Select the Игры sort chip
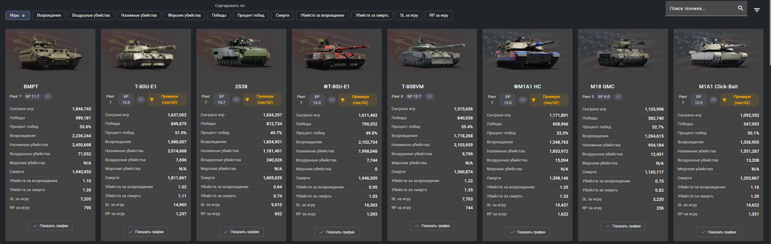The height and width of the screenshot is (244, 771). point(18,15)
